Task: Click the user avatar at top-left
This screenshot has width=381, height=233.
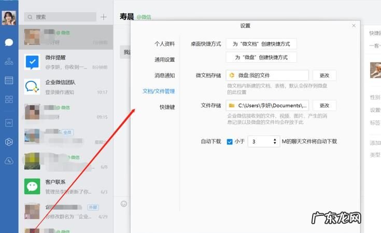Action: pos(9,18)
